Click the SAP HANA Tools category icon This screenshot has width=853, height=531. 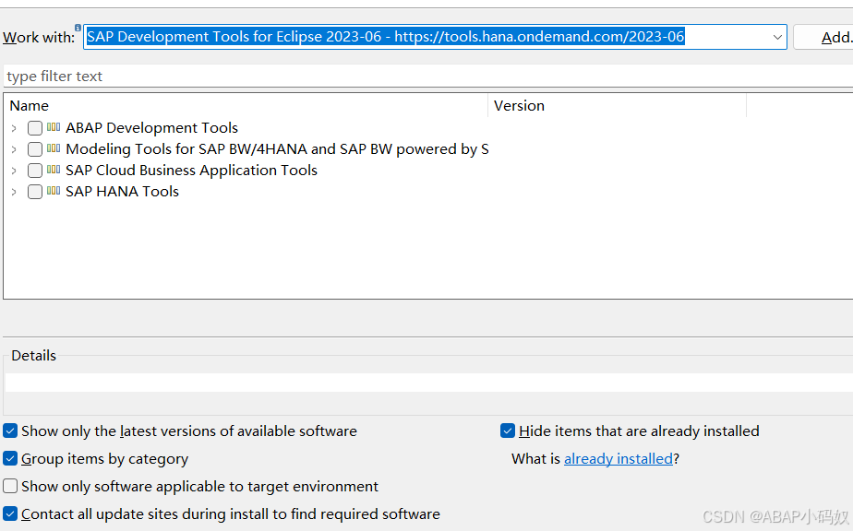(x=54, y=191)
